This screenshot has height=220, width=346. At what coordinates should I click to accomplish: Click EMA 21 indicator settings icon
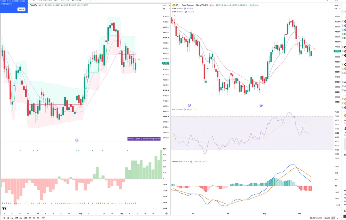pos(186,12)
